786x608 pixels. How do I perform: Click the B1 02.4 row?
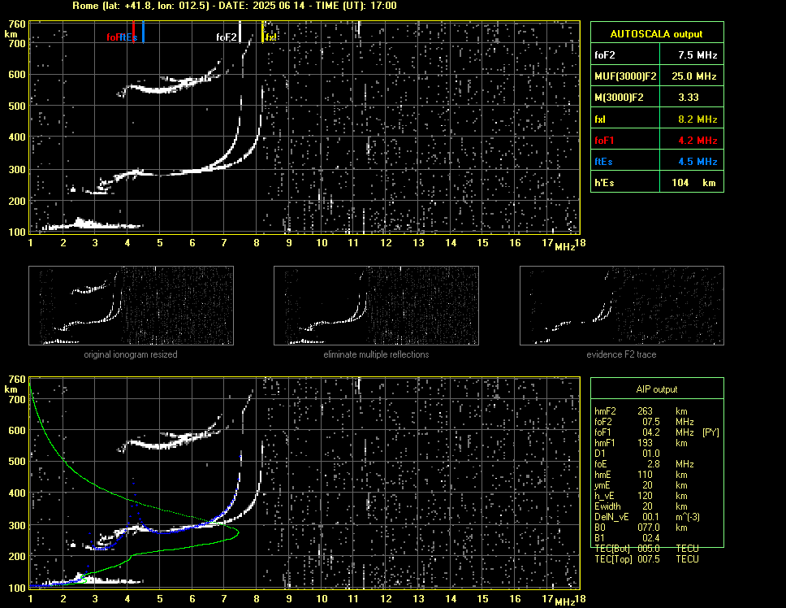pyautogui.click(x=628, y=537)
